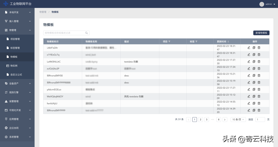Expand the 设备资产 menu
Viewport: 278px width, 147px height.
(x=17, y=84)
